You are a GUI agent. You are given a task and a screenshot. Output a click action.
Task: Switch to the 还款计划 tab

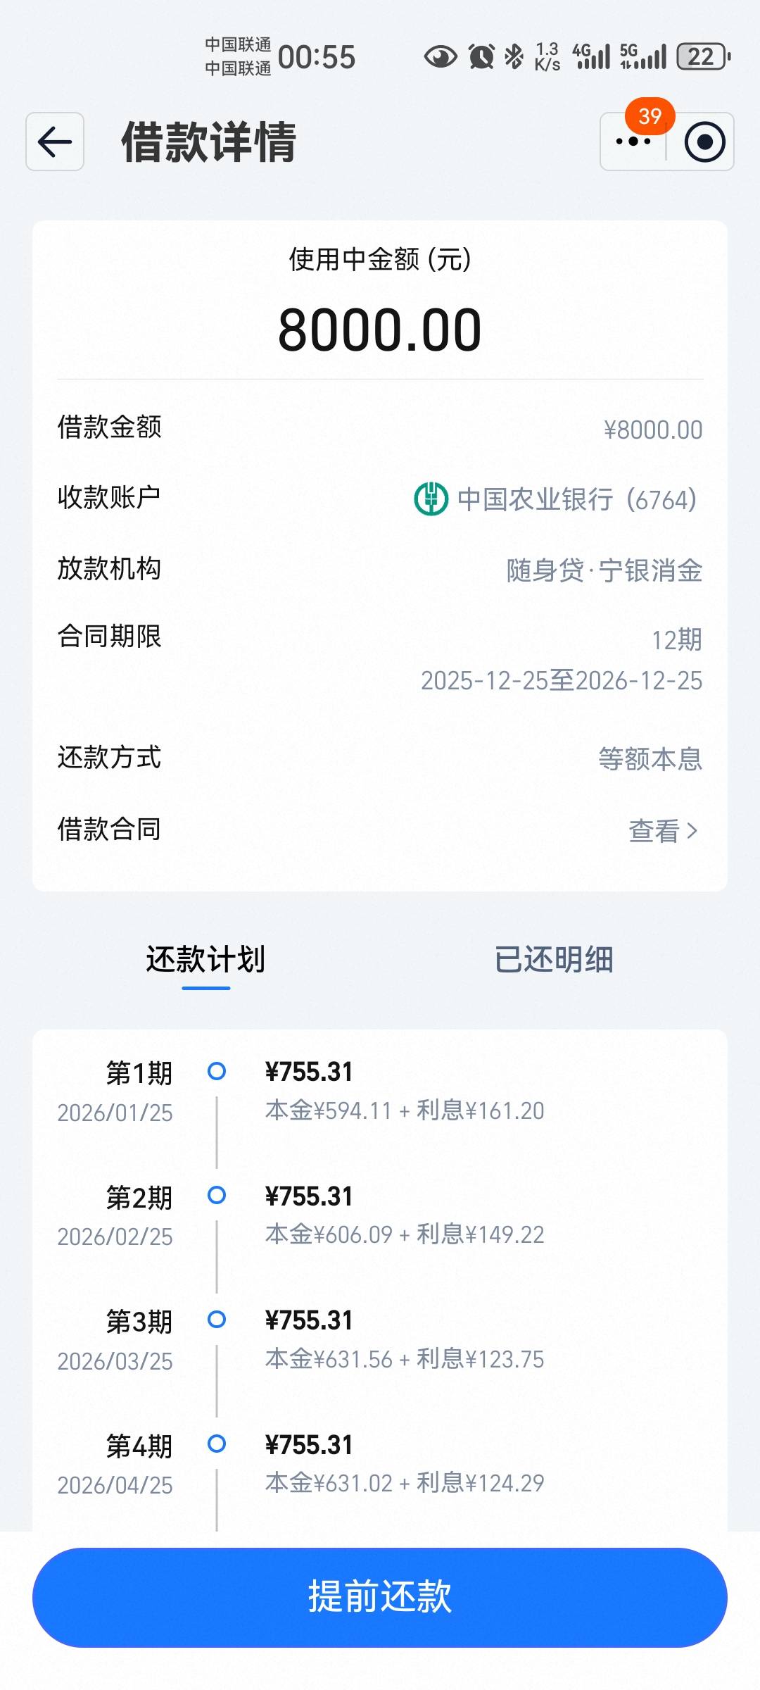tap(205, 960)
